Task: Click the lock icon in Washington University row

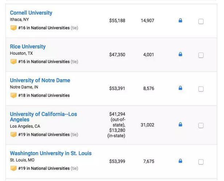Action: [x=180, y=161]
